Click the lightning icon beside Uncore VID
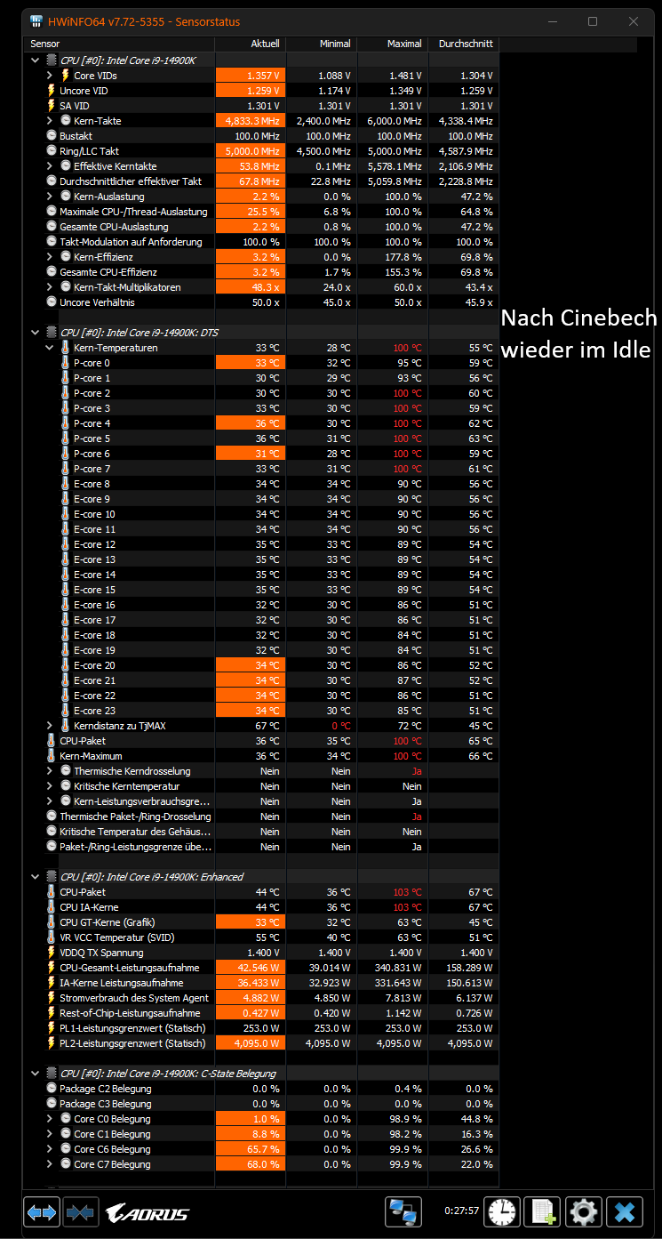662x1239 pixels. pos(51,91)
